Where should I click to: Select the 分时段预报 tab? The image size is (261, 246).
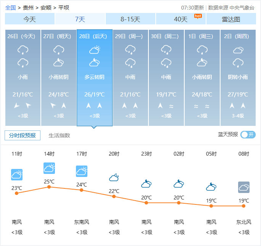pyautogui.click(x=22, y=135)
